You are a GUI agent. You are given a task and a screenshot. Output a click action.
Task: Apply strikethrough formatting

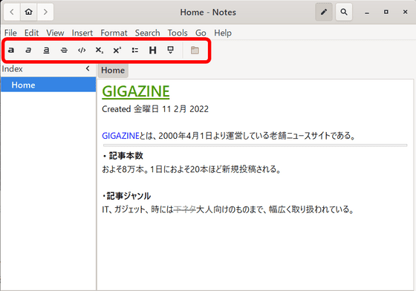64,50
